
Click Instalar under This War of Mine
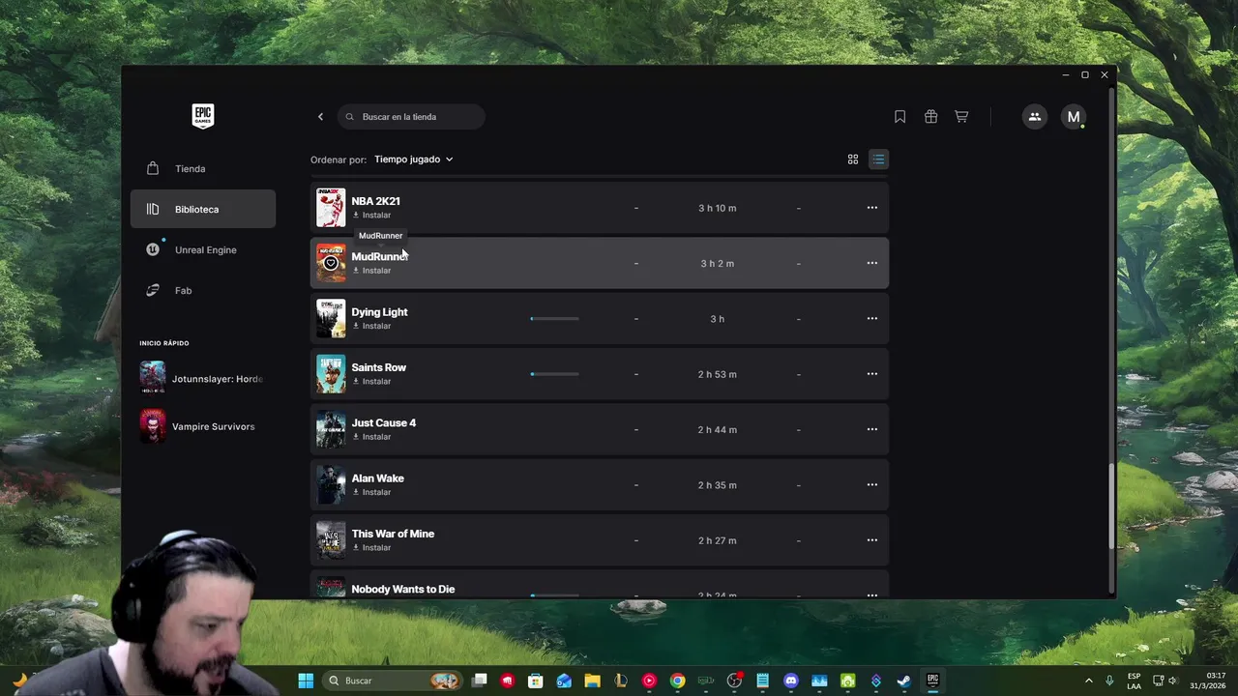click(x=371, y=548)
